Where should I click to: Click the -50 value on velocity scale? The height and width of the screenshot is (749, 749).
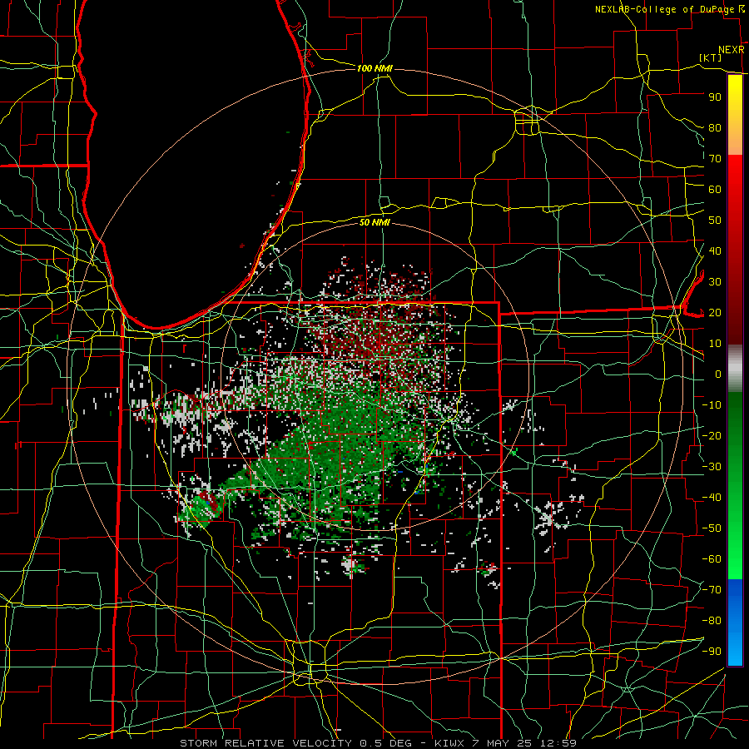coord(712,528)
